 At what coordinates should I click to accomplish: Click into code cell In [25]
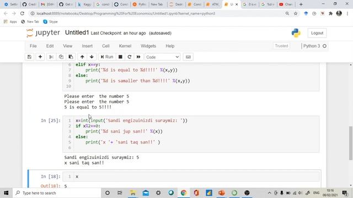[191, 134]
